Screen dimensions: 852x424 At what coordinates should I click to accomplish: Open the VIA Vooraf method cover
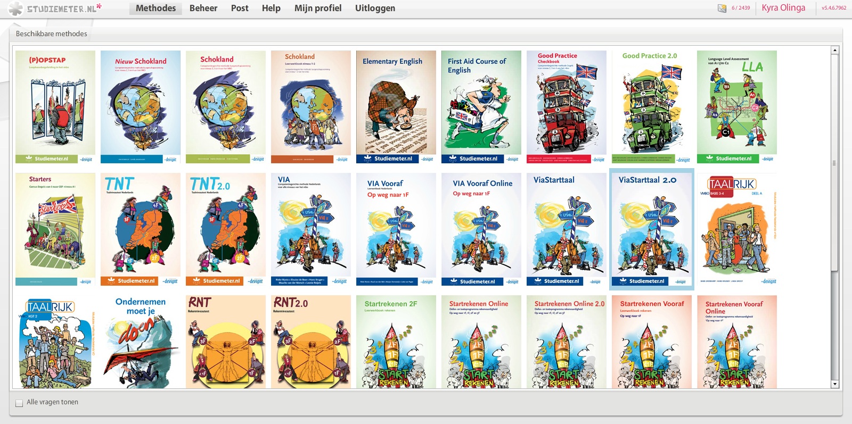tap(396, 229)
